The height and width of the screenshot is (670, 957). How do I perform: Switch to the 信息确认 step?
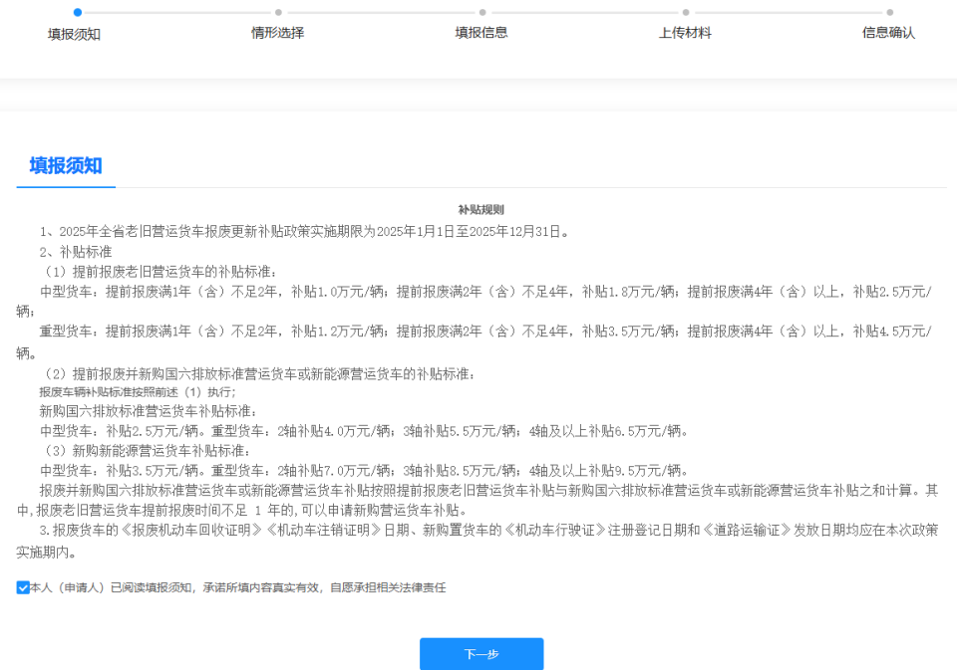pos(887,33)
